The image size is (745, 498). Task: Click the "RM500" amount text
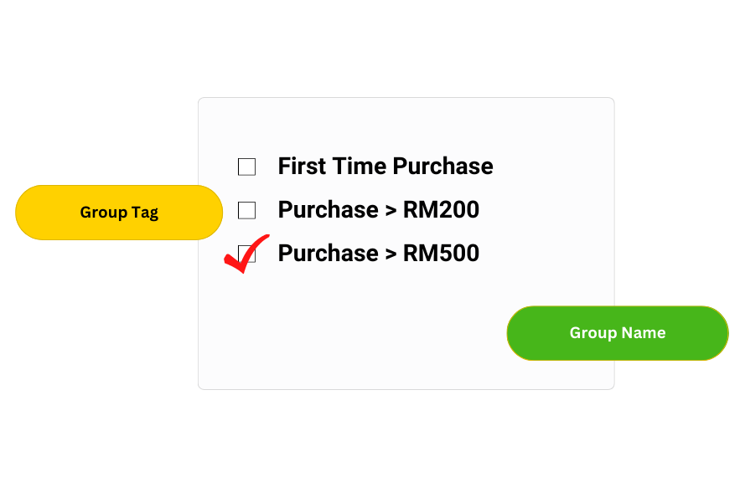[x=441, y=254]
